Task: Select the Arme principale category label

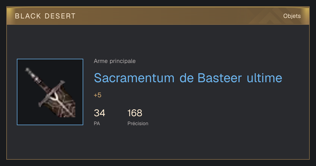Action: (x=115, y=61)
